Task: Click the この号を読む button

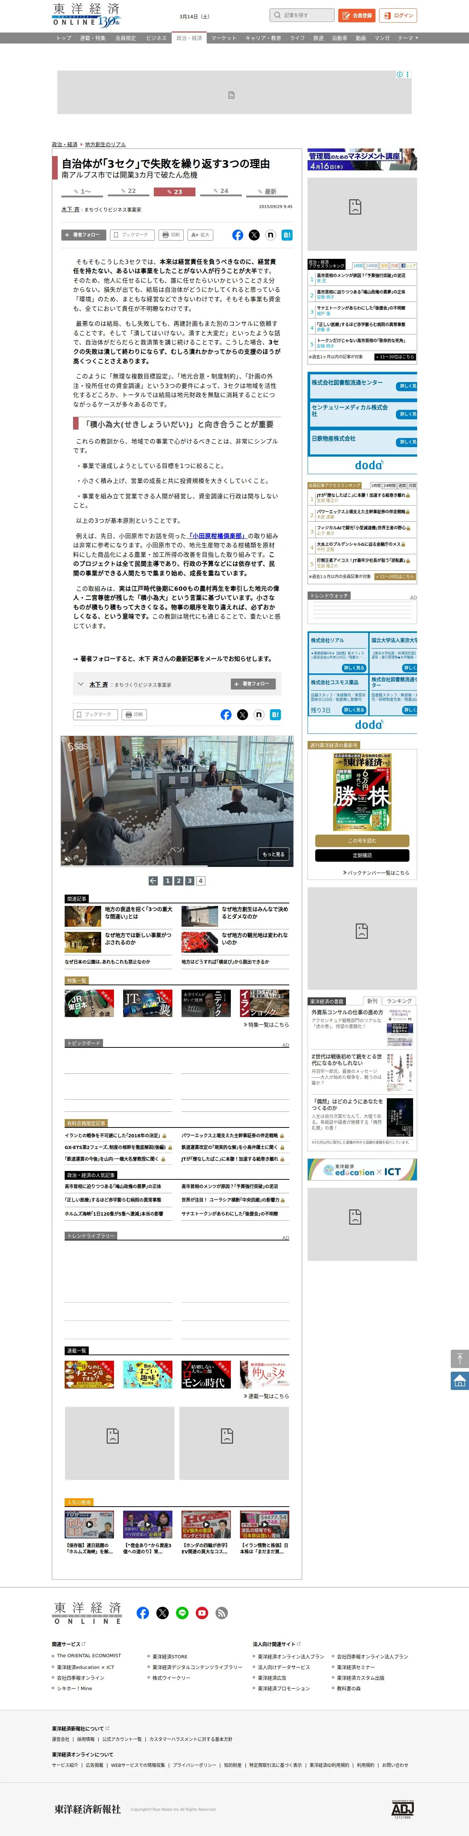Action: click(362, 841)
